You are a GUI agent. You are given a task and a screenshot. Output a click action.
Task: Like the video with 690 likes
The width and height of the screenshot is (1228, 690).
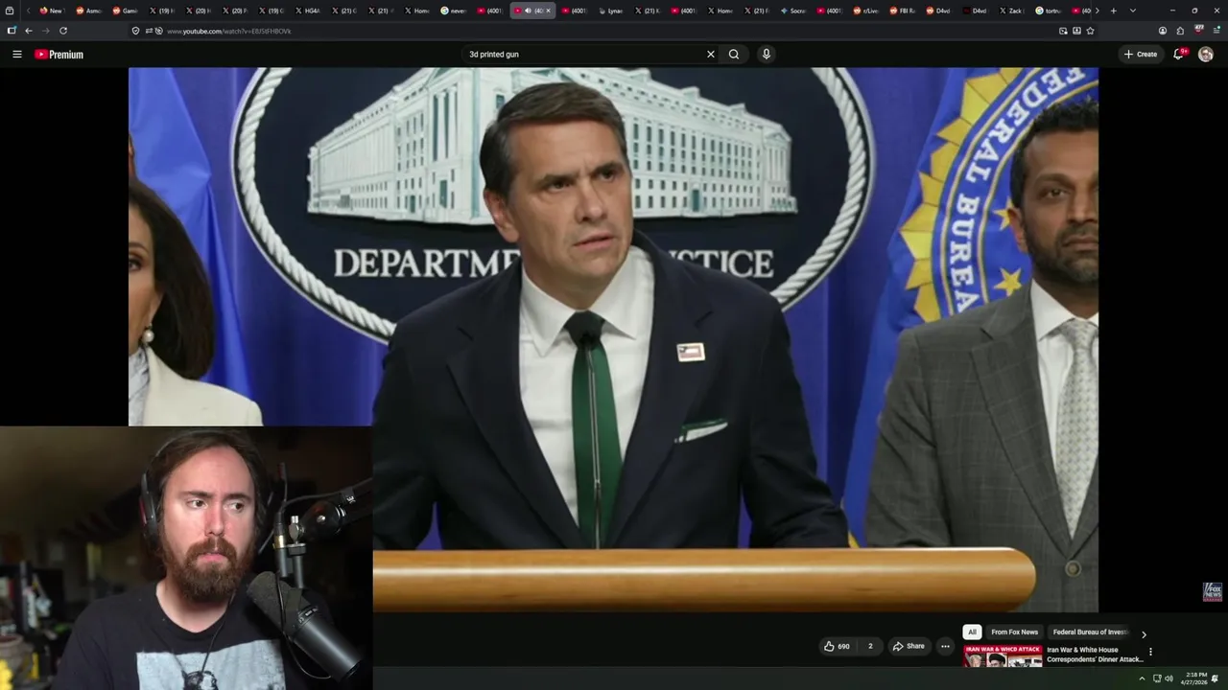837,646
